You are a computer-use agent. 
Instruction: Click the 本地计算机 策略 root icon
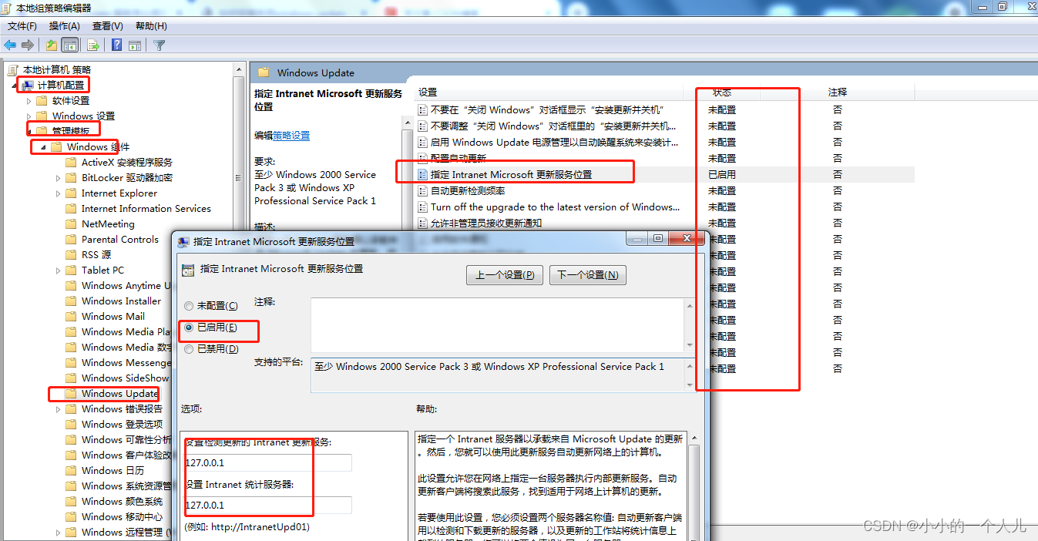click(13, 69)
